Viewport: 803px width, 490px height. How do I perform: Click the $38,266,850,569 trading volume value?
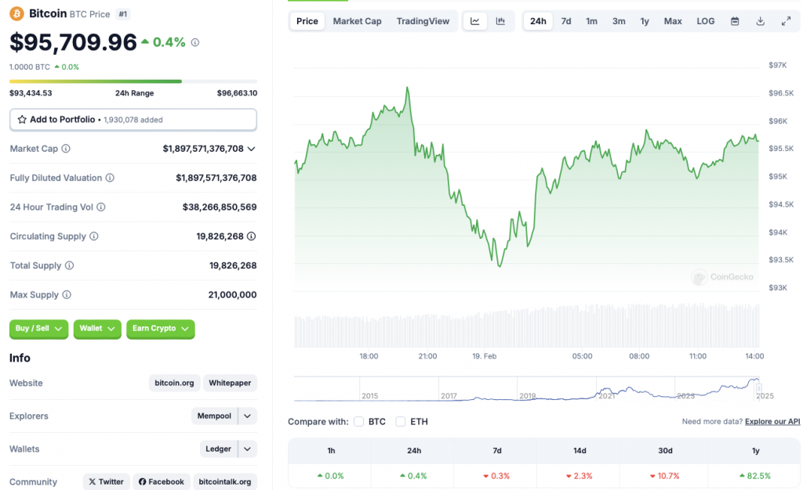[x=220, y=207]
